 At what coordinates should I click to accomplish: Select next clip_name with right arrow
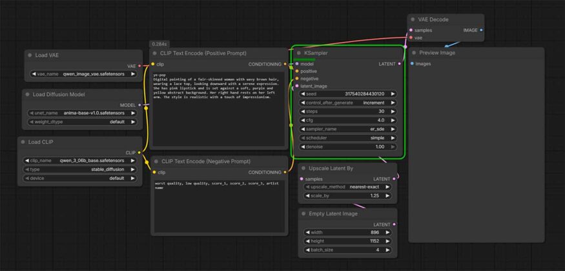133,161
